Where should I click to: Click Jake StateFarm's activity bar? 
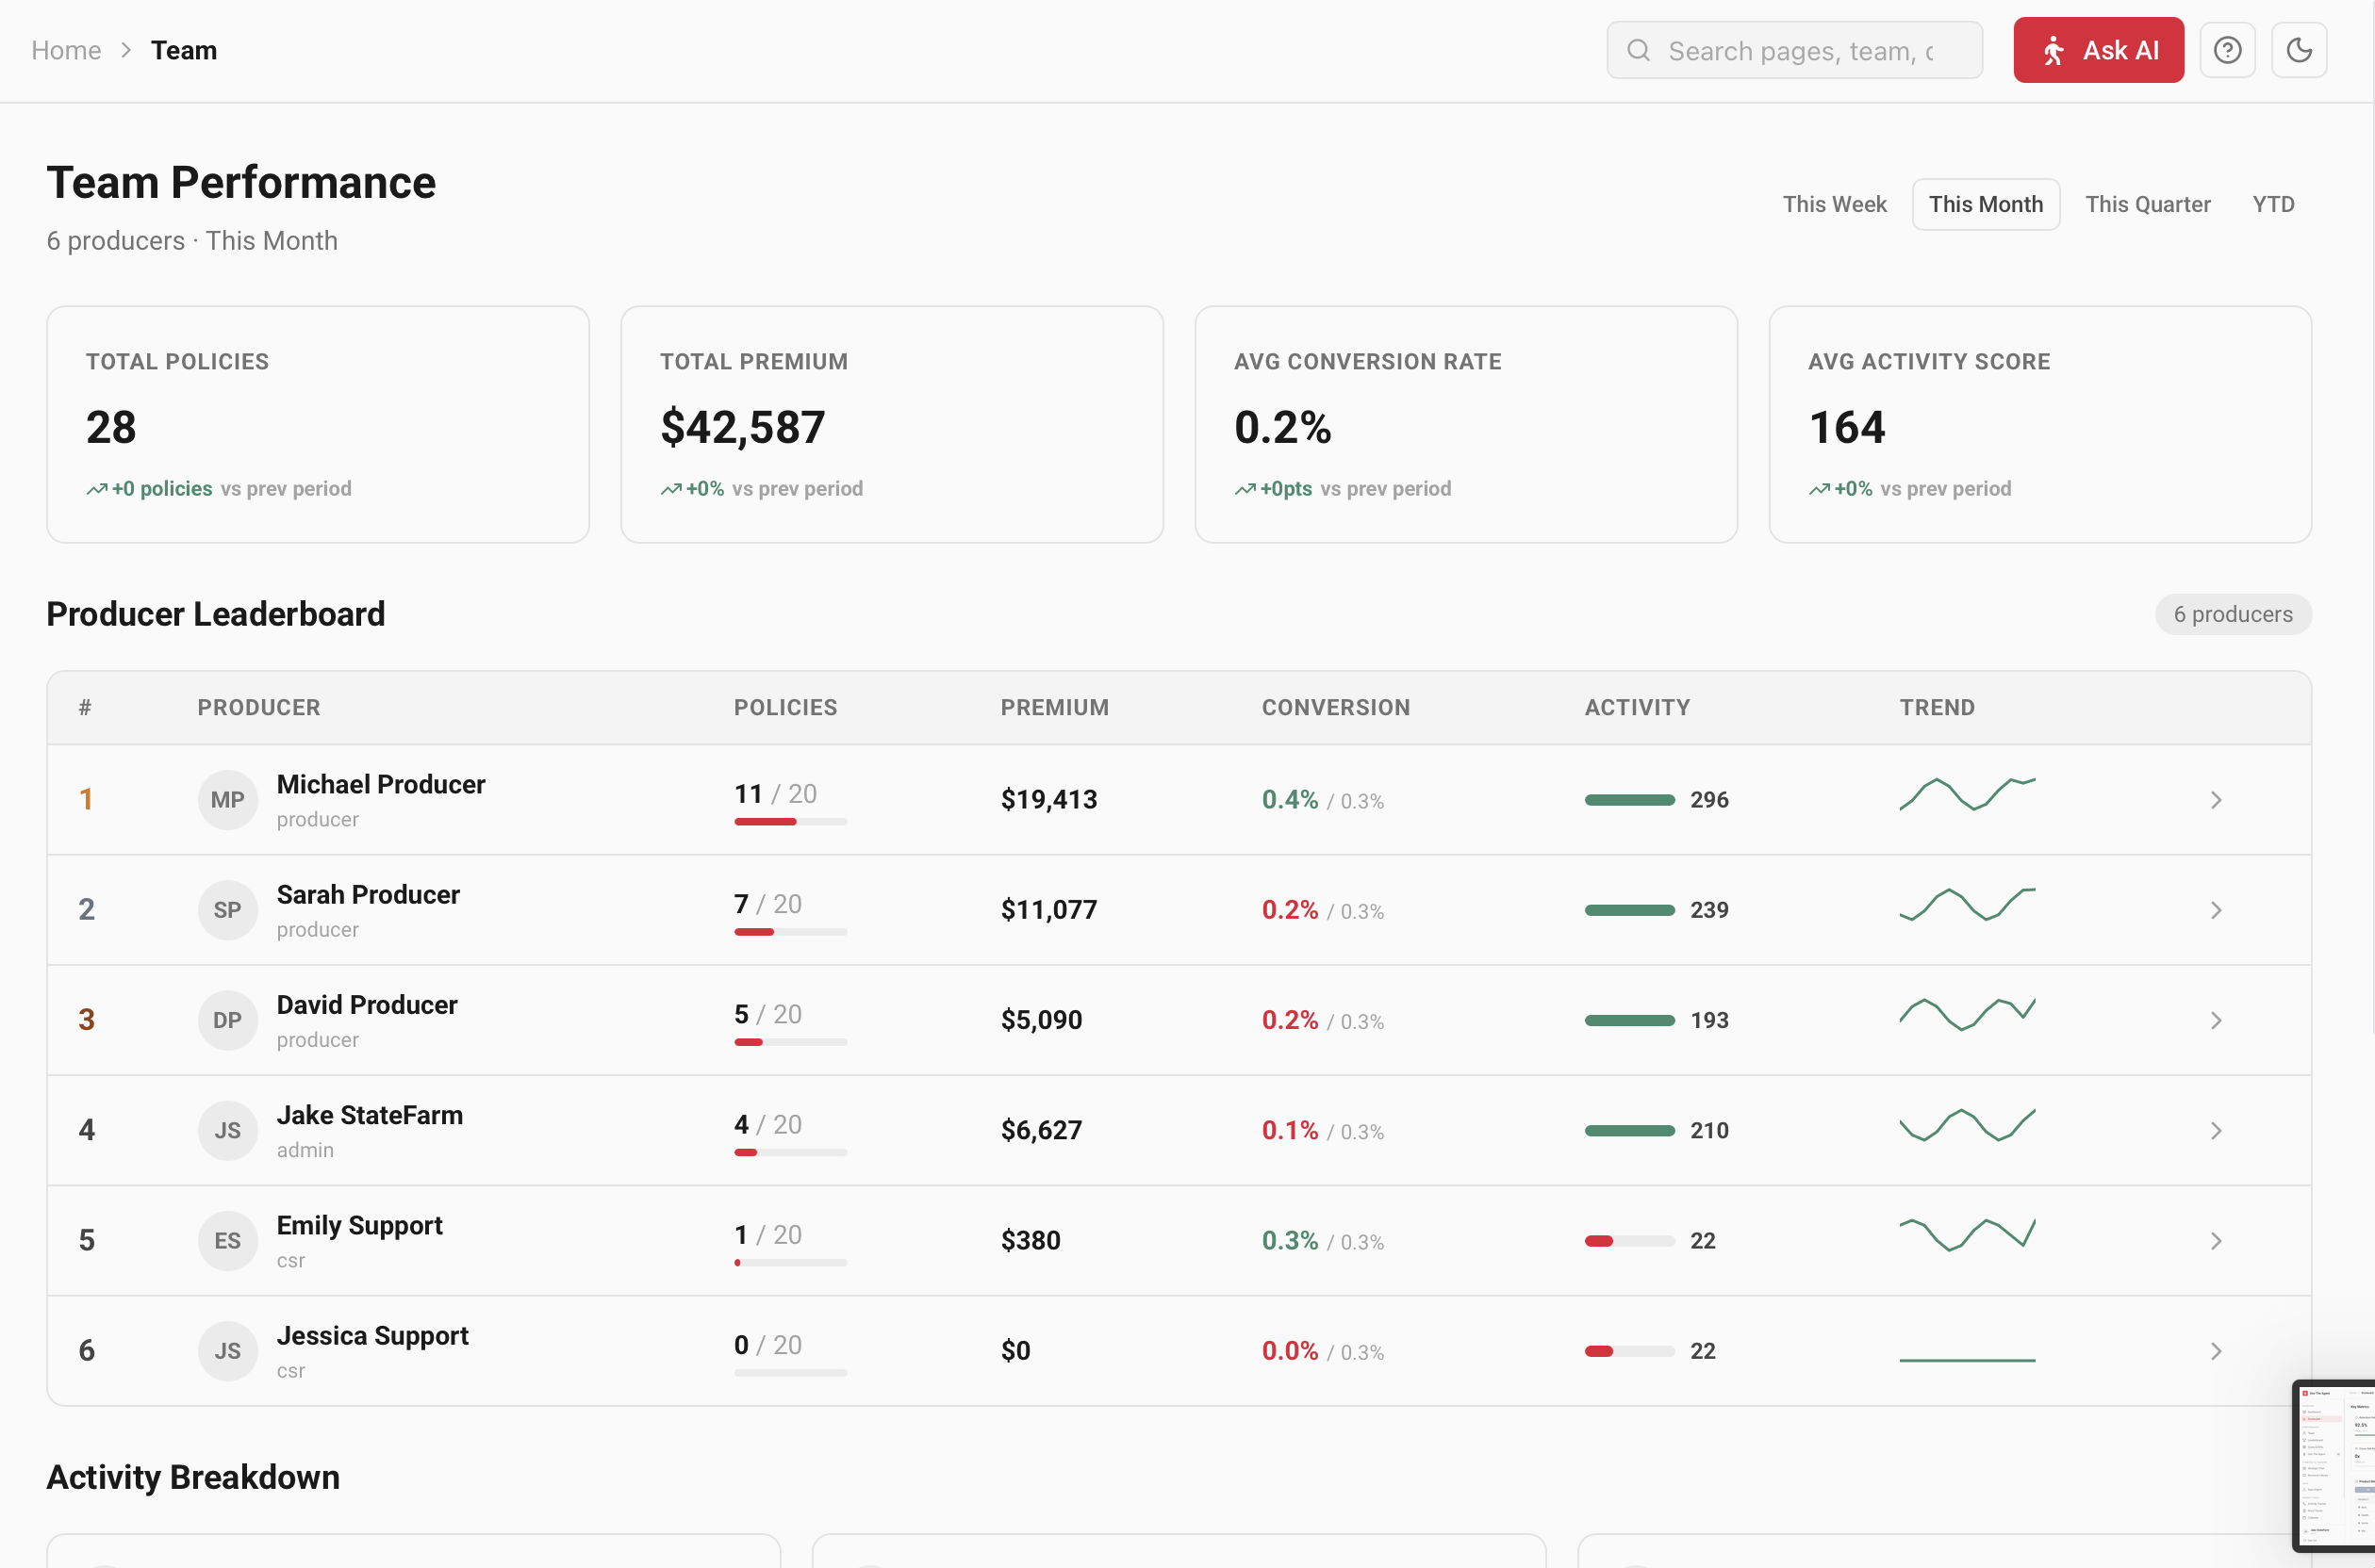point(1628,1131)
